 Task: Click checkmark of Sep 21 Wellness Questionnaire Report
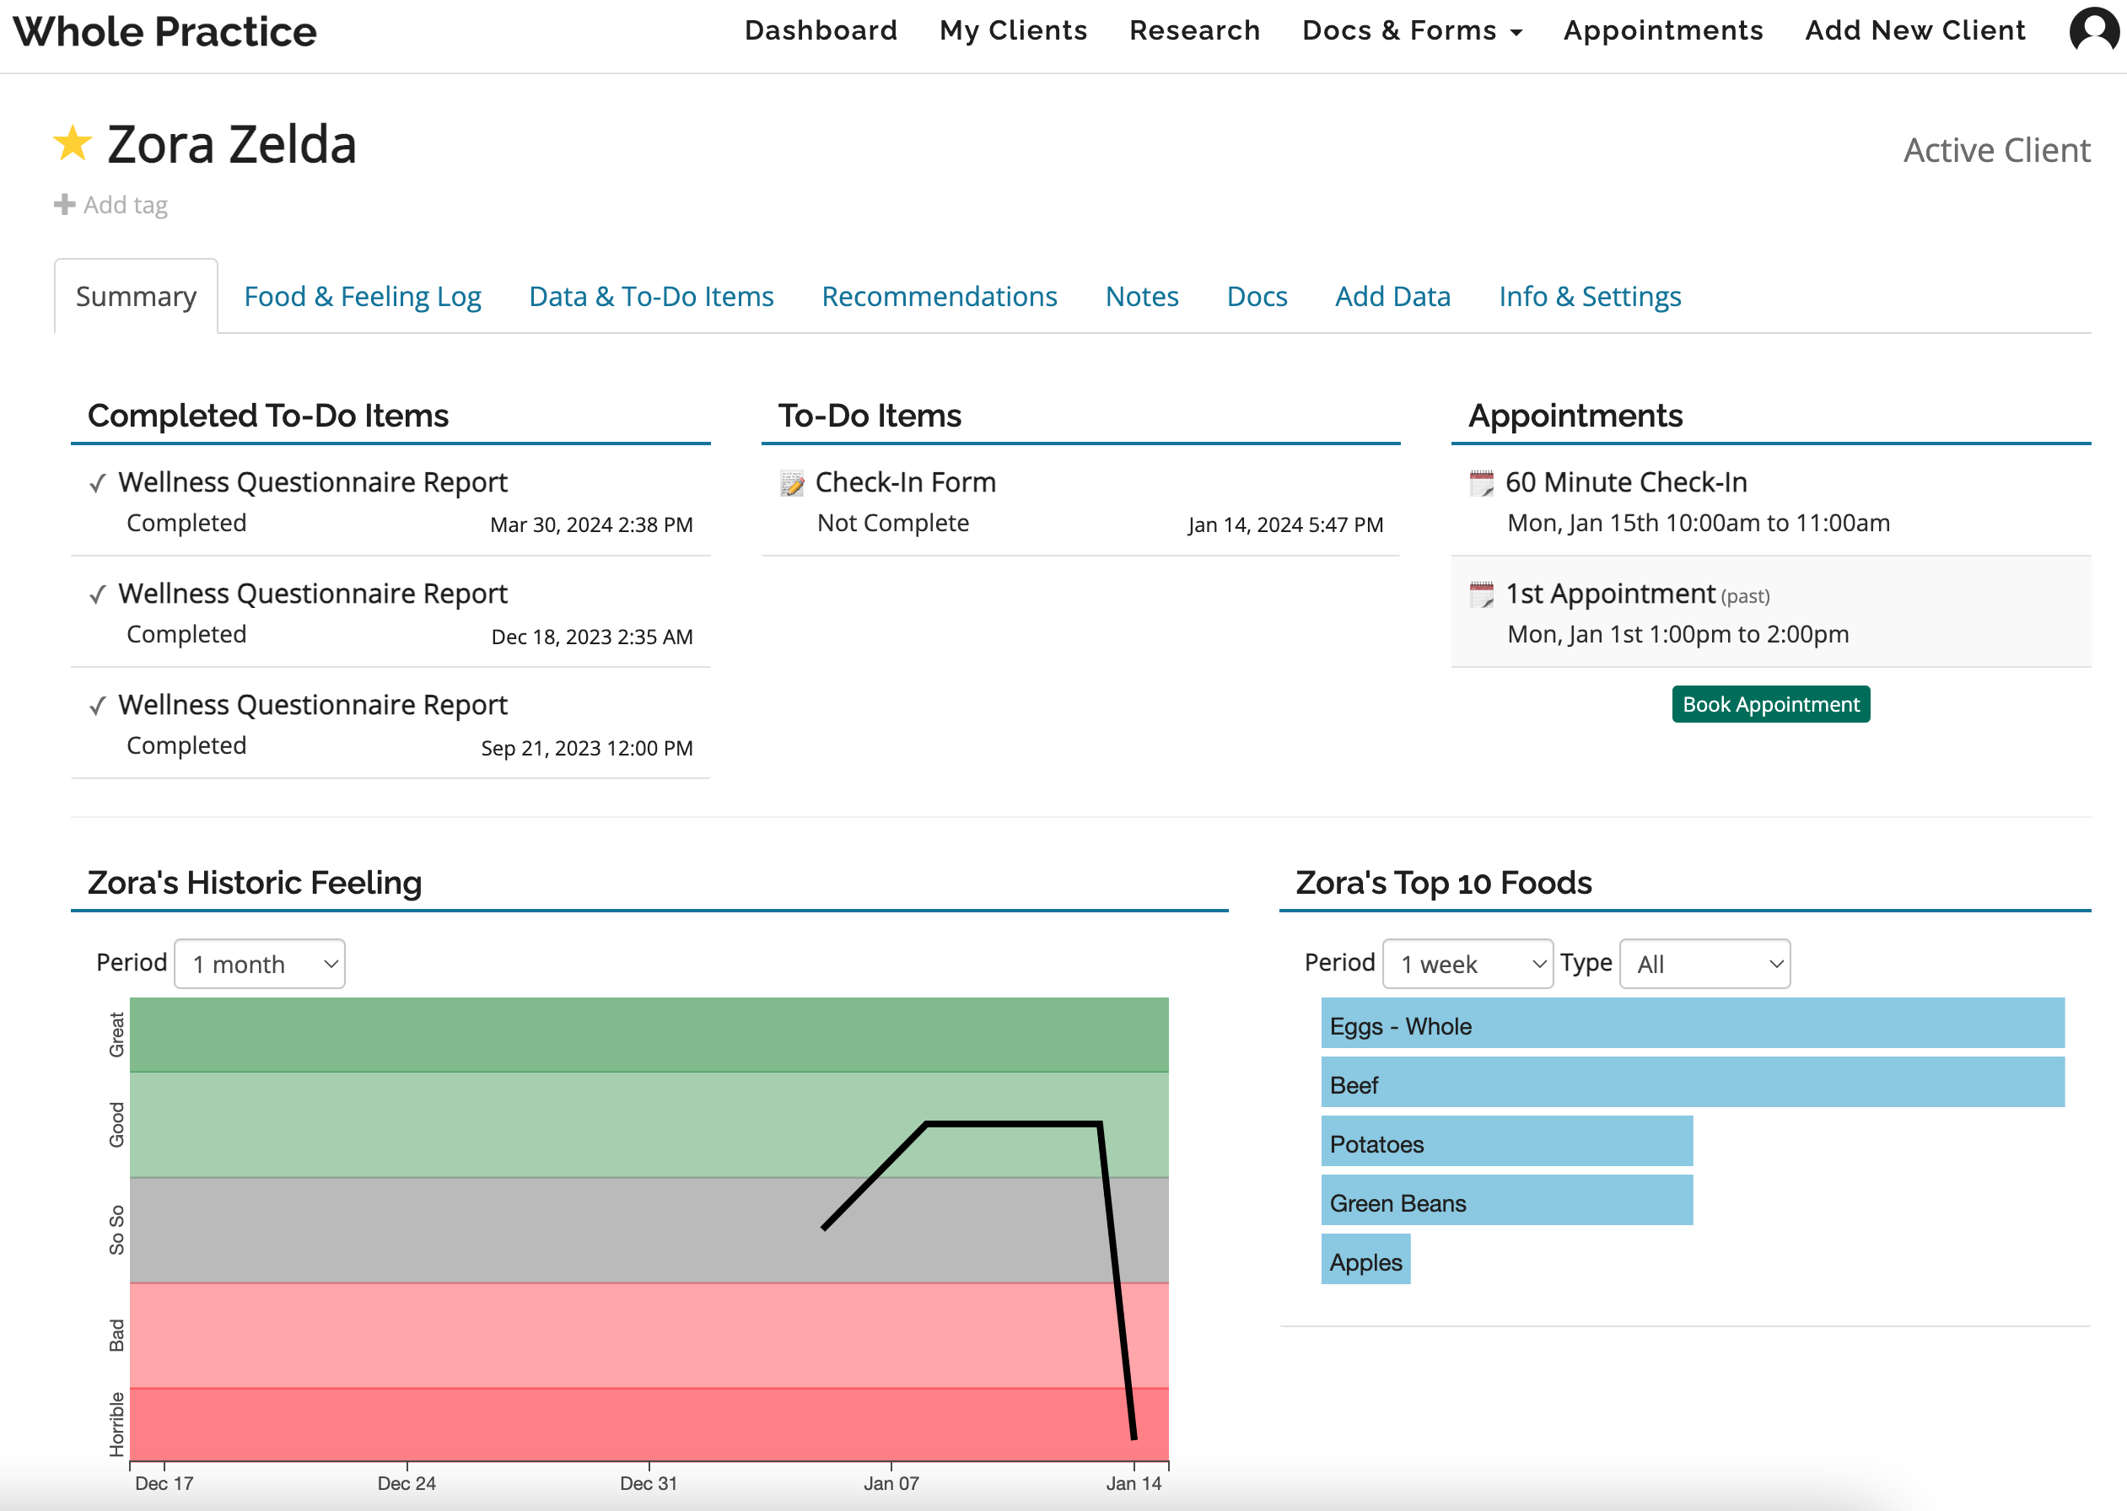pos(98,707)
